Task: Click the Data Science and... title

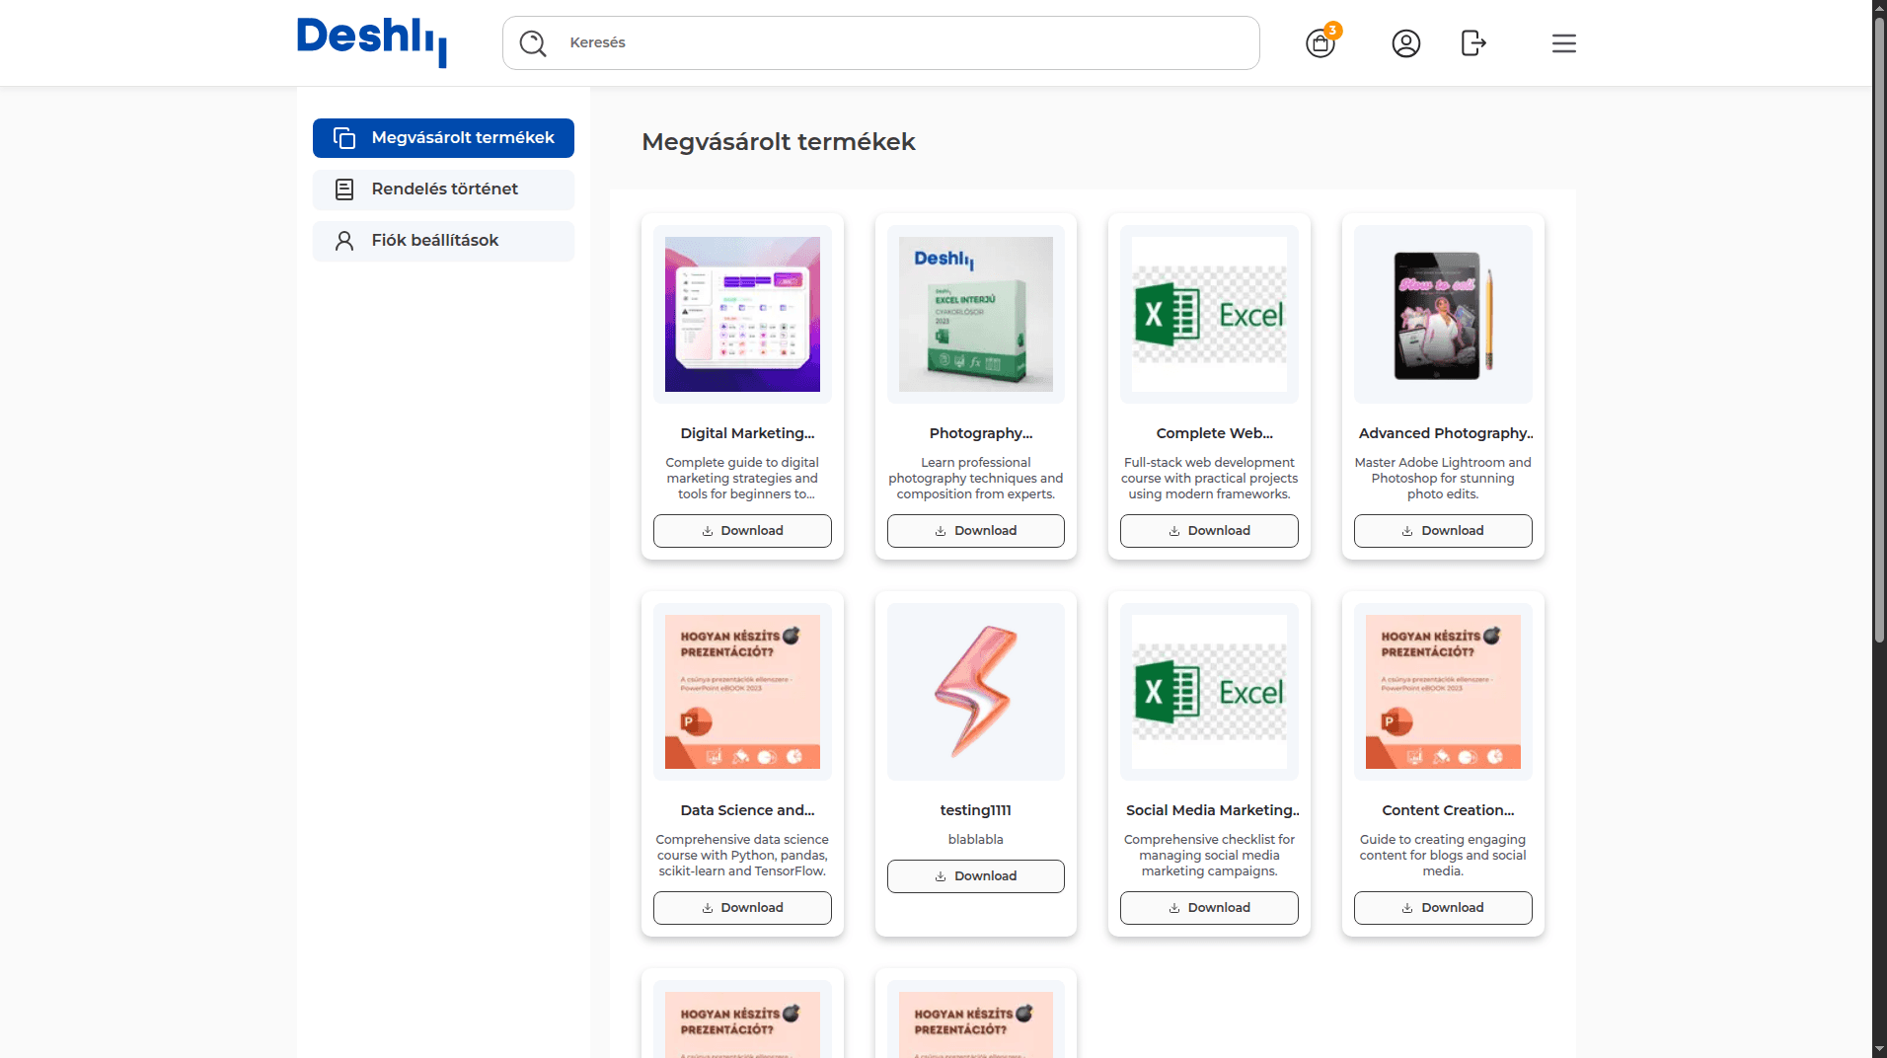Action: click(x=747, y=810)
